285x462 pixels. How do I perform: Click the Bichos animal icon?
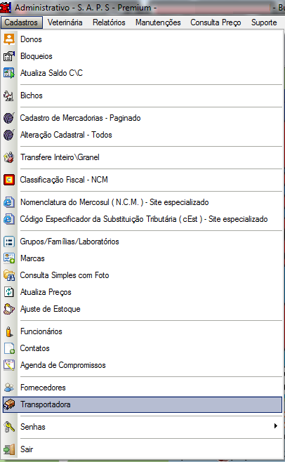click(x=9, y=95)
